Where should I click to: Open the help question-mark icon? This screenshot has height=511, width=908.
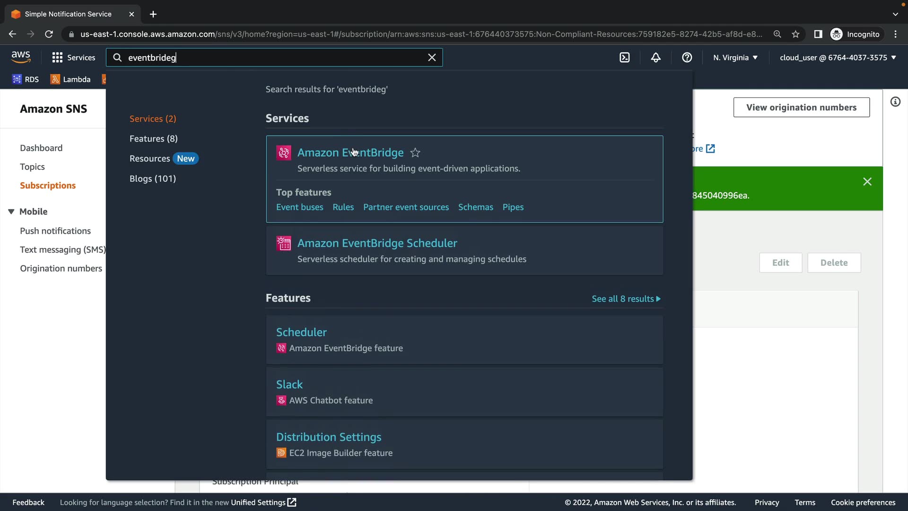[x=687, y=58]
